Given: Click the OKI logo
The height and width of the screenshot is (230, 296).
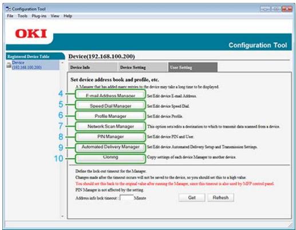Looking at the screenshot, I should pyautogui.click(x=31, y=34).
